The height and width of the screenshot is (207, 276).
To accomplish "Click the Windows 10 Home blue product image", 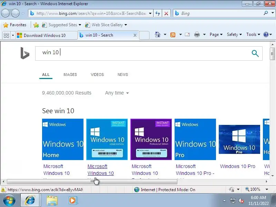I will 63,139.
